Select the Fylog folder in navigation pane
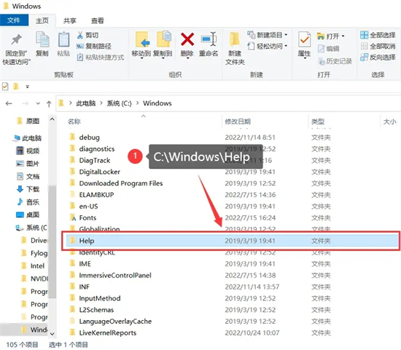 tap(34, 253)
